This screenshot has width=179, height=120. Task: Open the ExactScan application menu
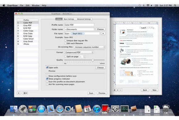[x=12, y=5]
